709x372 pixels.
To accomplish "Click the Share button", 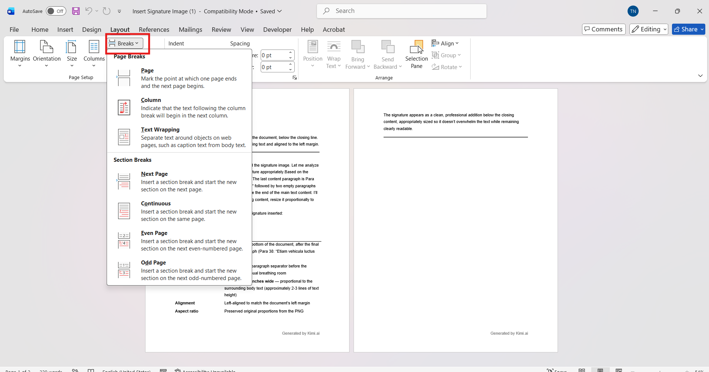I will coord(689,29).
